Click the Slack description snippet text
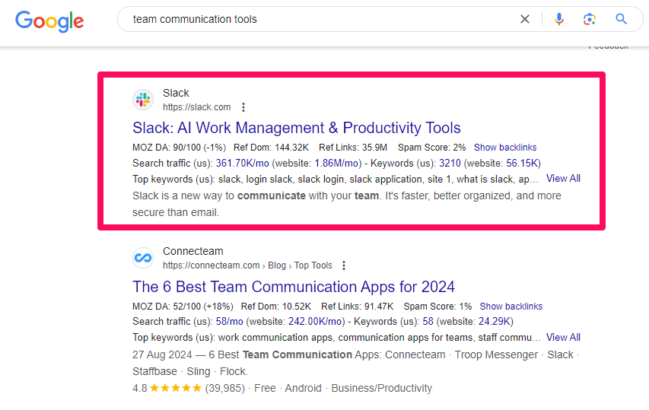Image resolution: width=649 pixels, height=410 pixels. click(347, 204)
